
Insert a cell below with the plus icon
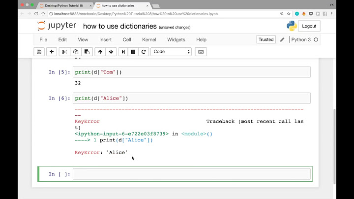click(x=52, y=52)
